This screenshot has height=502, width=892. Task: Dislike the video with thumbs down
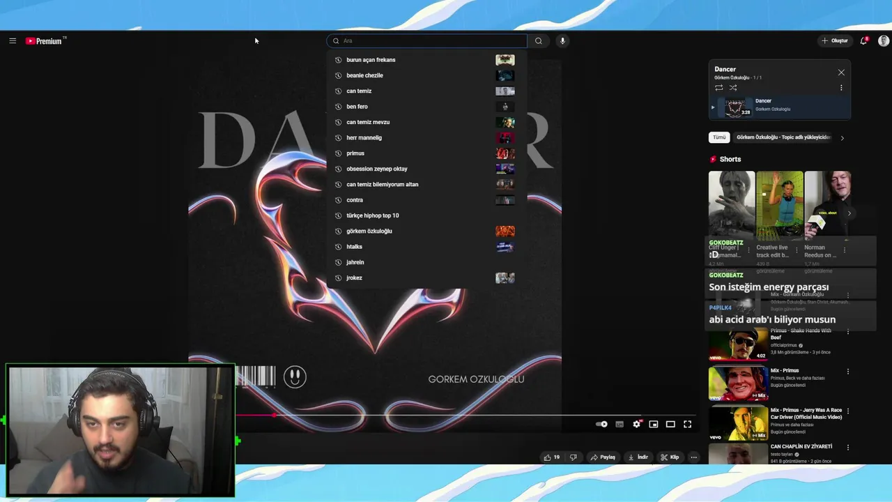coord(574,457)
